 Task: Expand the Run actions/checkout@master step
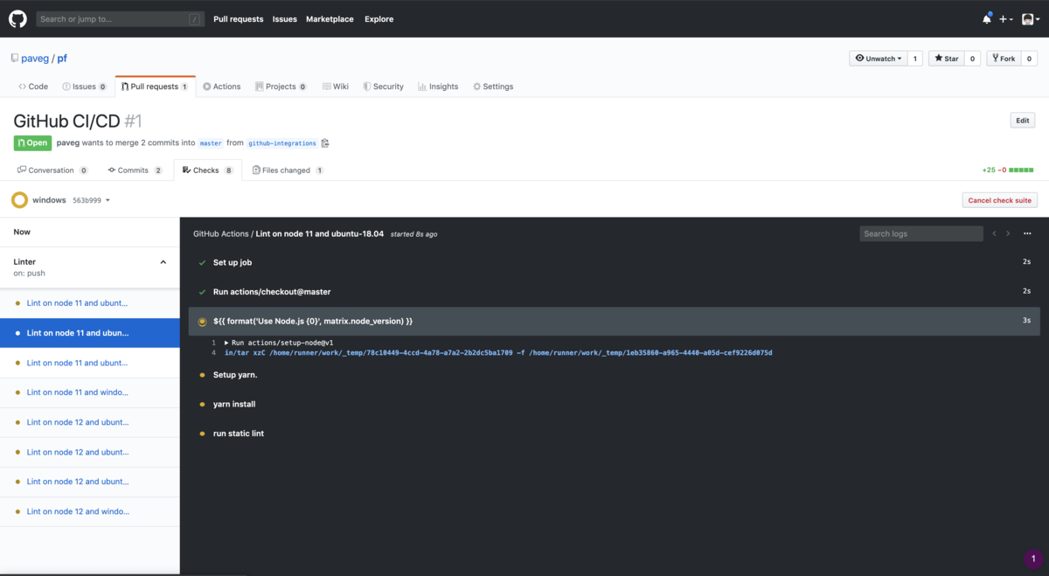(614, 291)
